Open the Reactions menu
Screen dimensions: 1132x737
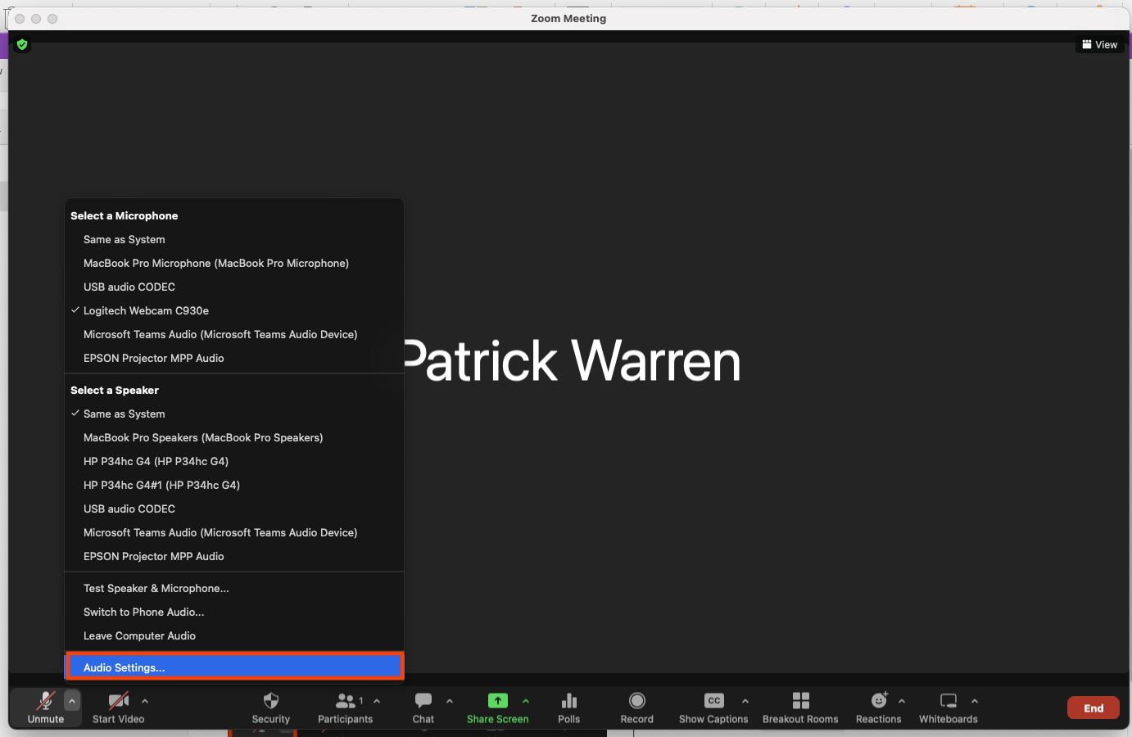pyautogui.click(x=879, y=708)
